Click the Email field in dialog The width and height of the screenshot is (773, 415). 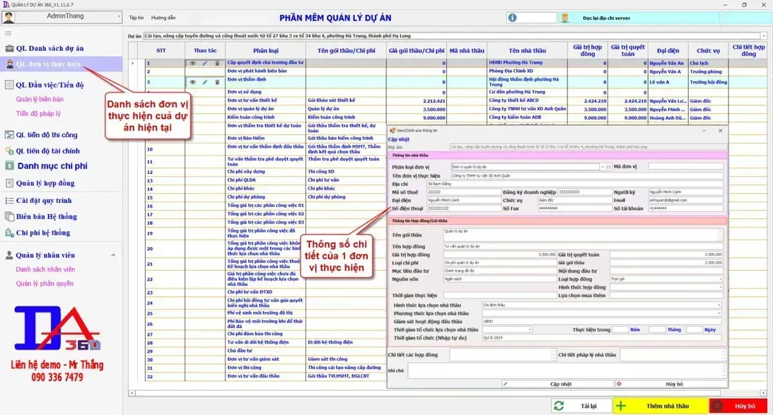coord(686,200)
